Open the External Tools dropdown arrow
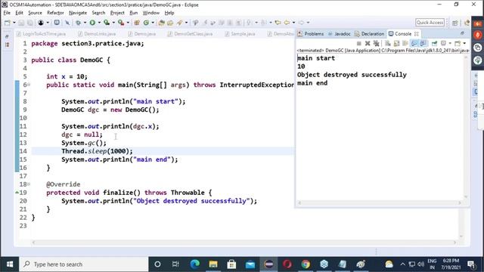Viewport: 484px width, 272px height. pos(128,23)
